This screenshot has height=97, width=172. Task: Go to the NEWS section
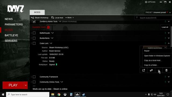tap(9, 19)
